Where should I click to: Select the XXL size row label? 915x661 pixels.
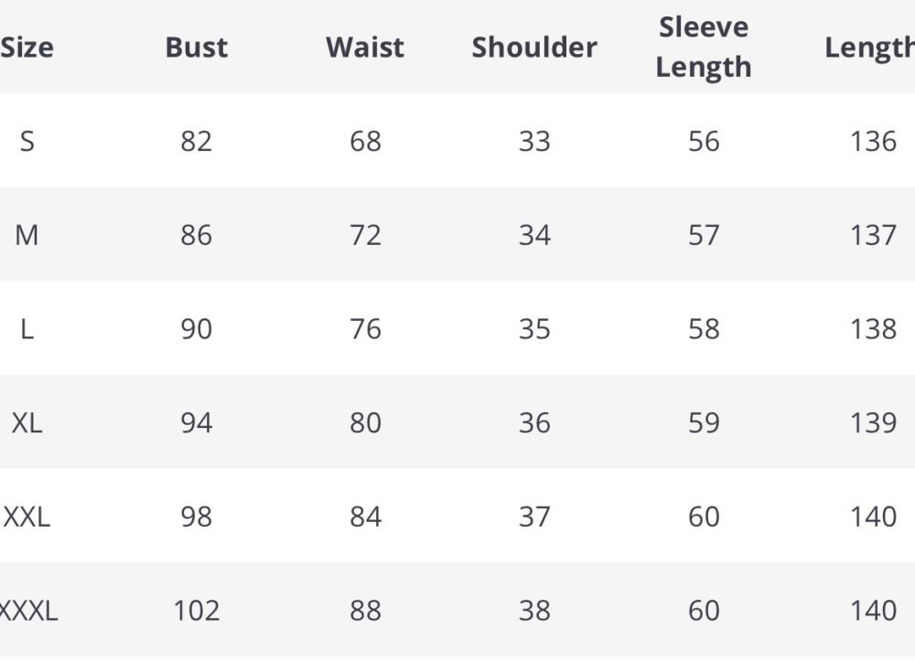pos(27,517)
